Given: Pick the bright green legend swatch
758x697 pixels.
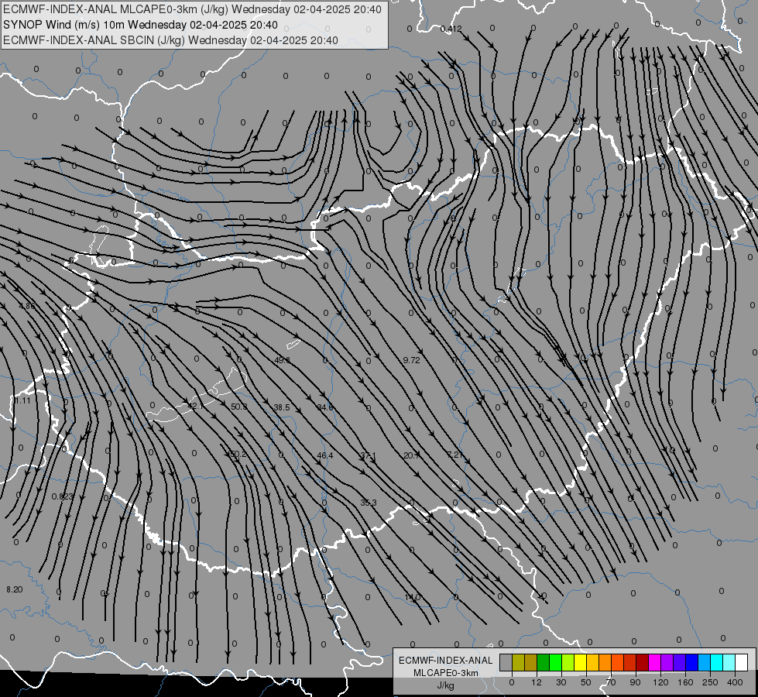Looking at the screenshot, I should [555, 662].
